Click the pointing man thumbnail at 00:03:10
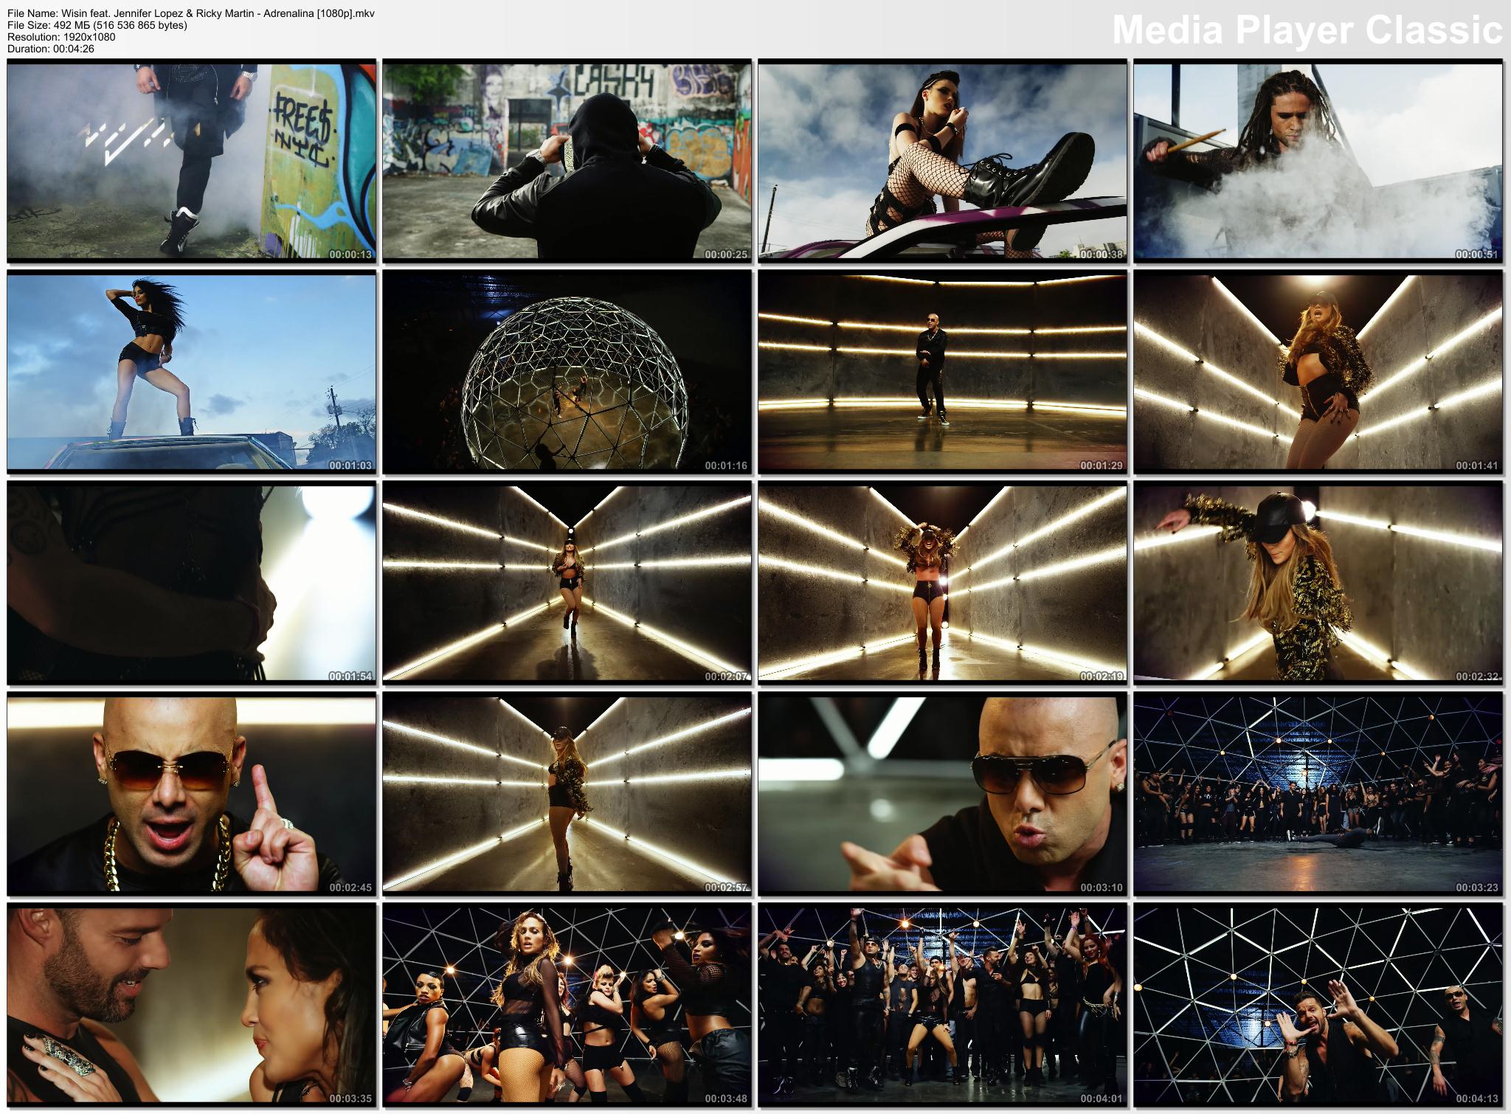Image resolution: width=1511 pixels, height=1114 pixels. [x=942, y=793]
